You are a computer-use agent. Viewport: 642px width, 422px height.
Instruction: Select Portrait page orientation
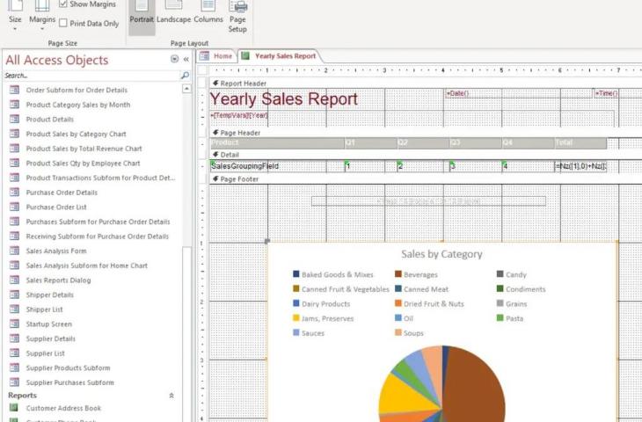pyautogui.click(x=142, y=17)
